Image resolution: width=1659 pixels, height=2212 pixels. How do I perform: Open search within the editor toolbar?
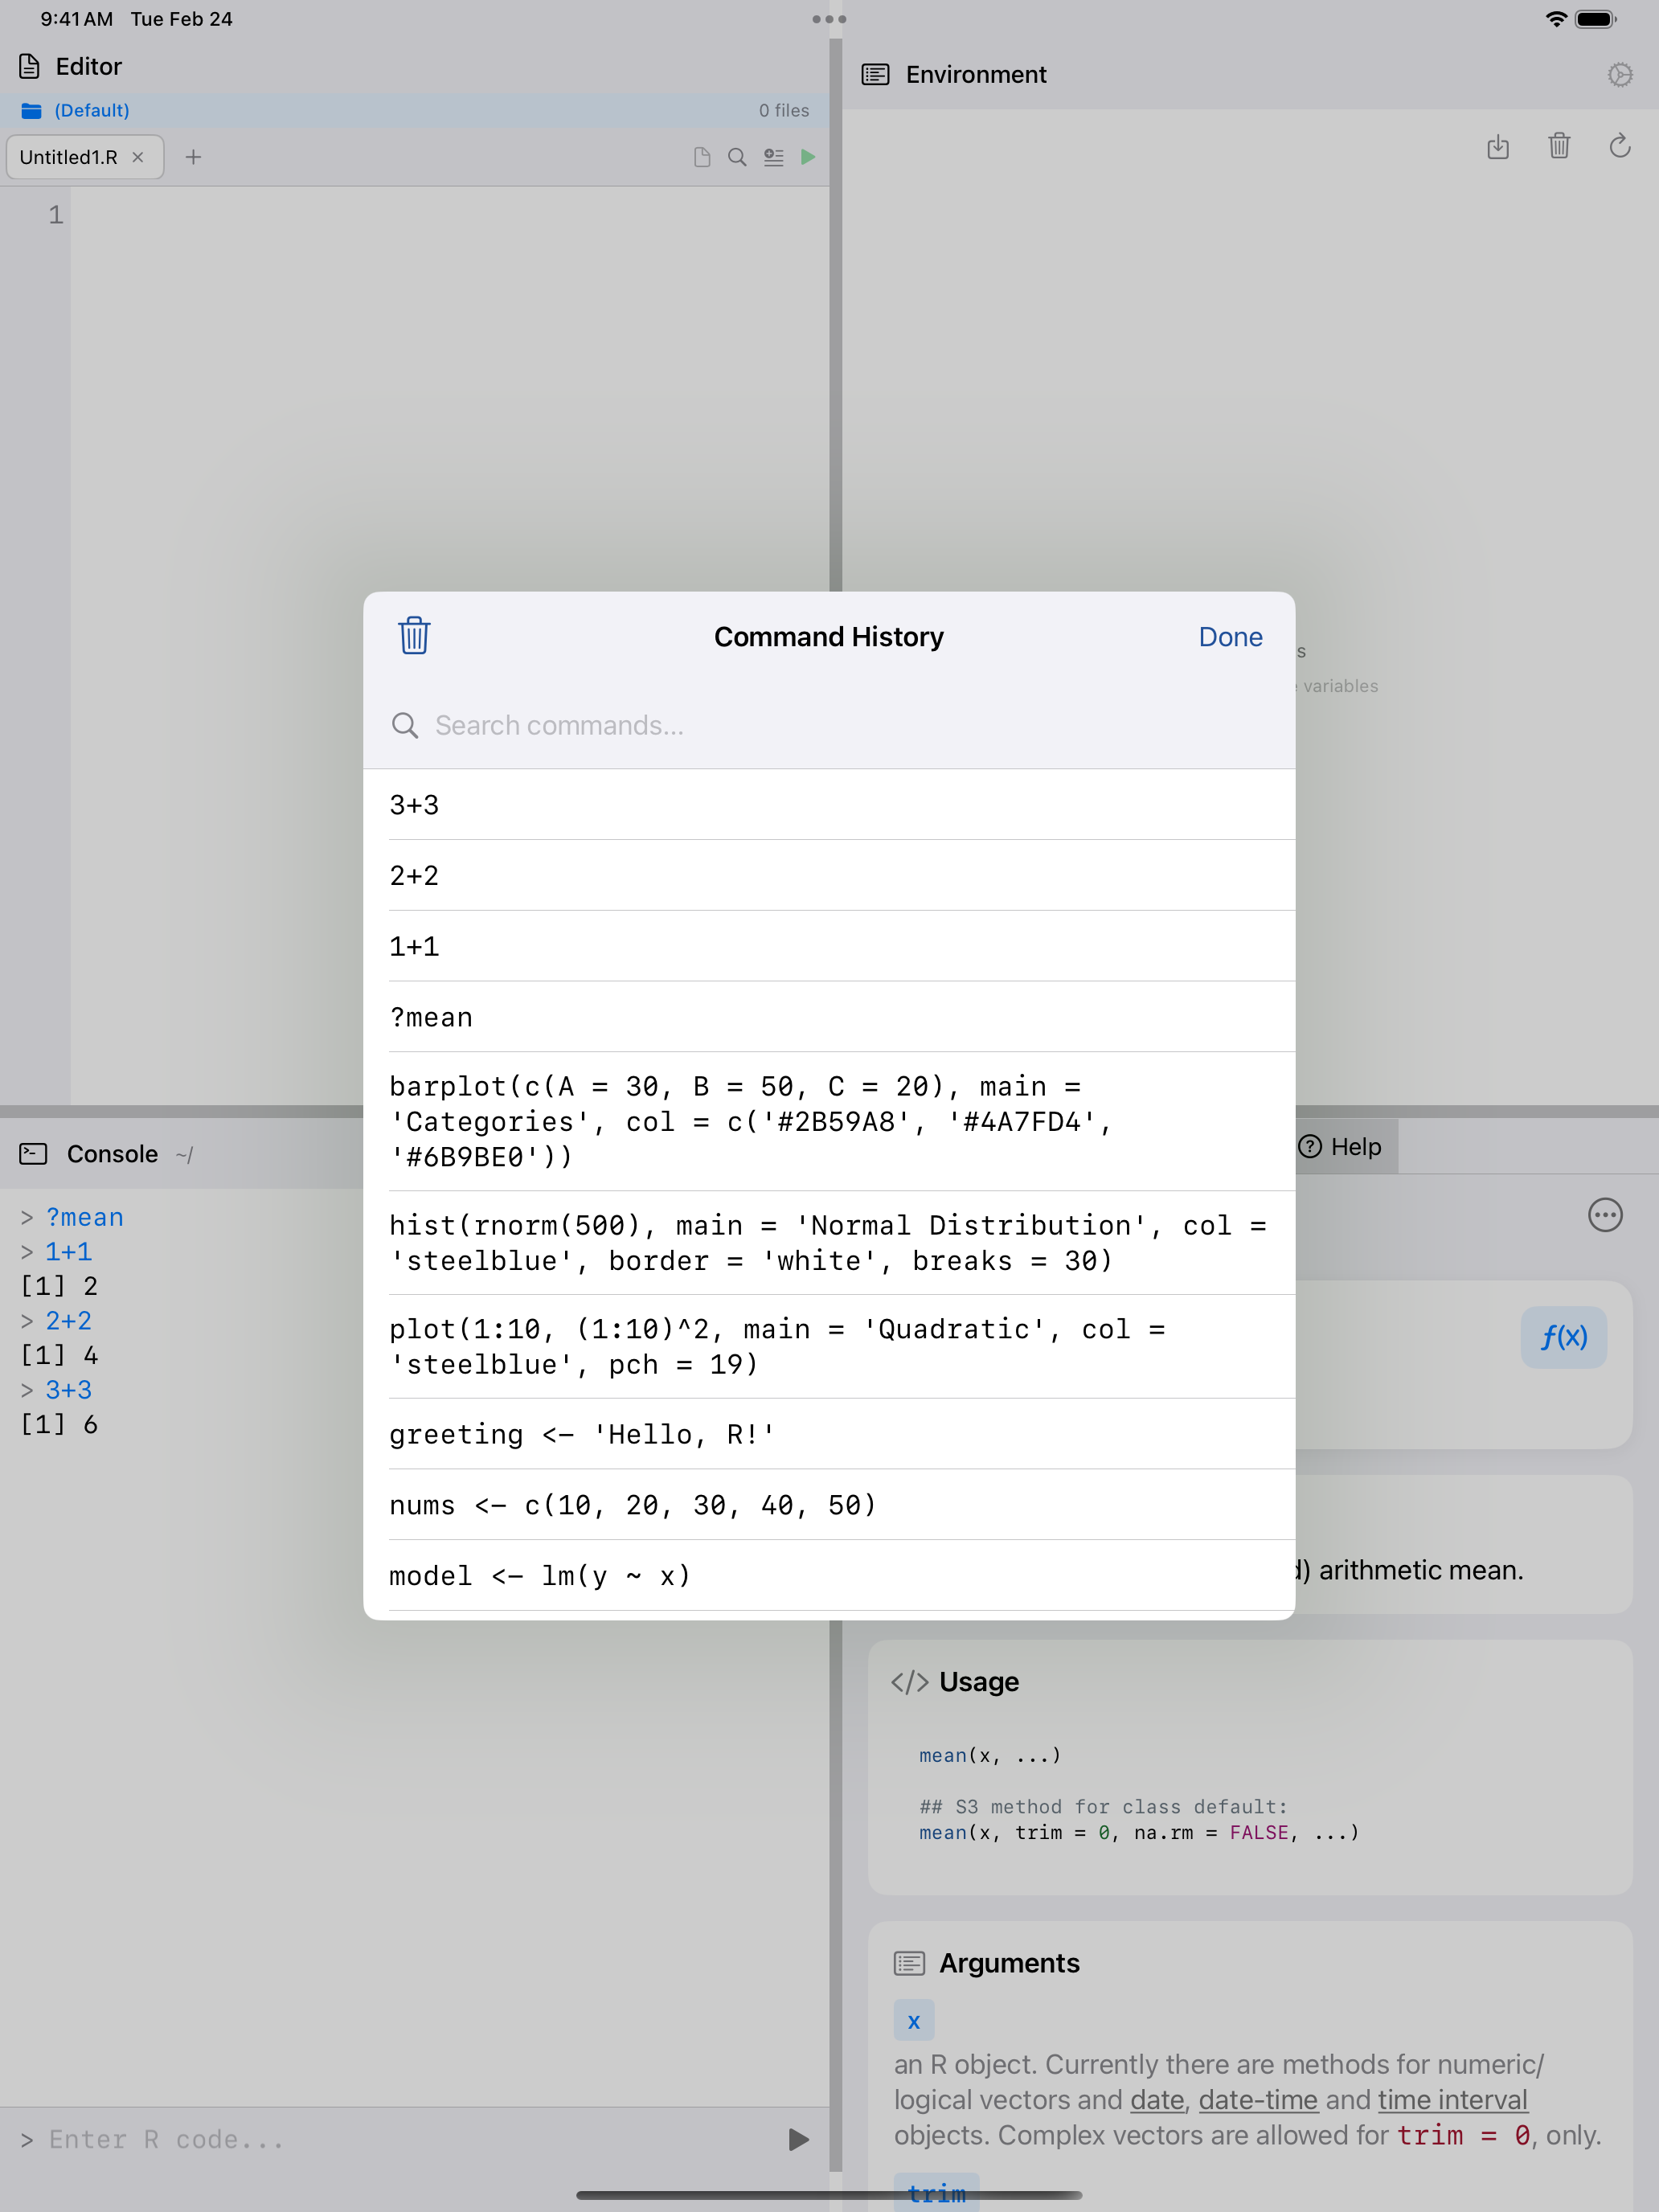pos(737,157)
